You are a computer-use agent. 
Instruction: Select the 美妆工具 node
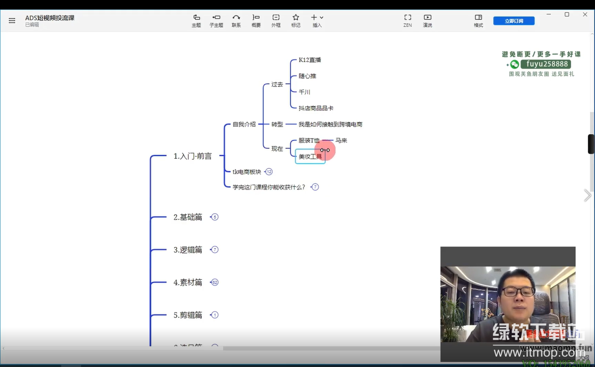click(x=310, y=157)
